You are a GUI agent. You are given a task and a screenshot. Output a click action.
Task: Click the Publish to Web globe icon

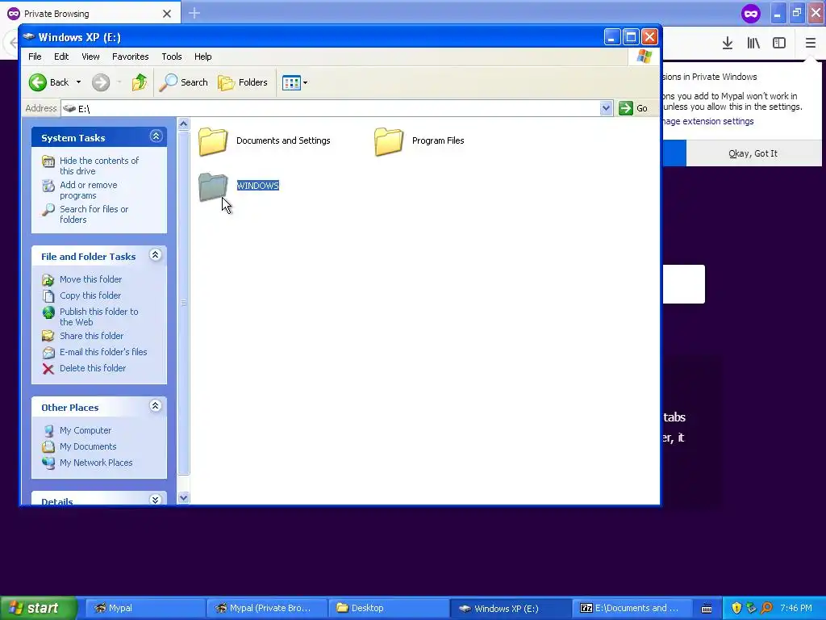pos(48,312)
